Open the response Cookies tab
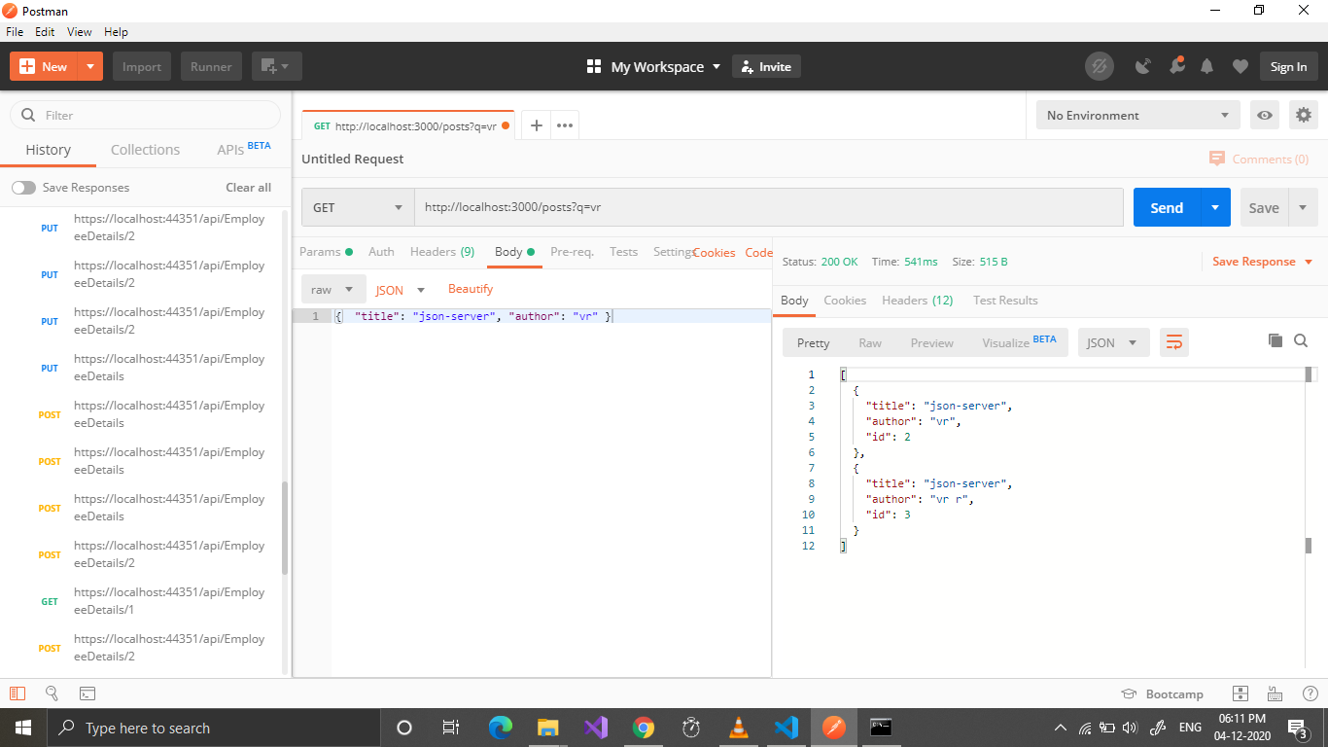This screenshot has height=747, width=1328. click(845, 301)
